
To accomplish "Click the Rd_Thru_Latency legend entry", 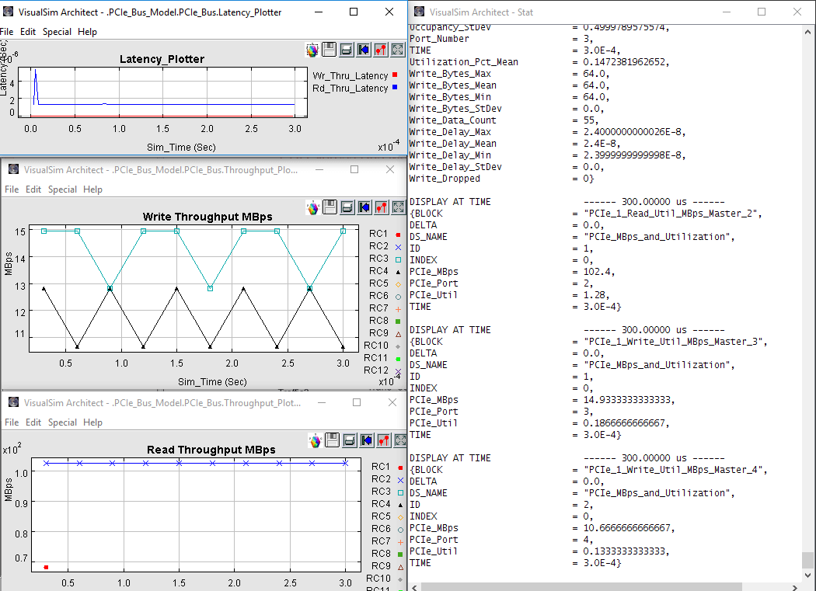I will pyautogui.click(x=350, y=89).
